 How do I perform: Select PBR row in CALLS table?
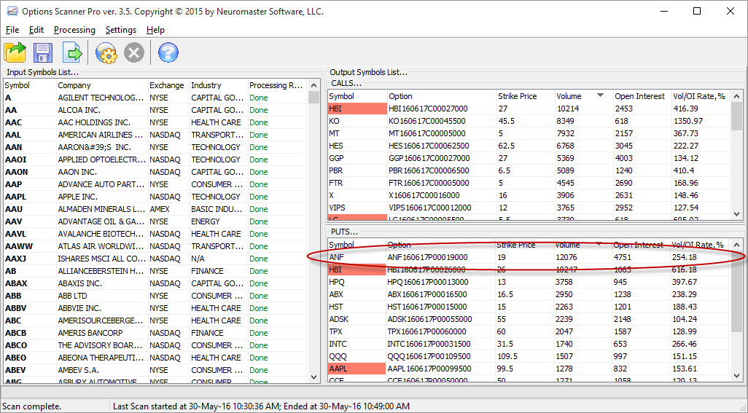[x=529, y=170]
